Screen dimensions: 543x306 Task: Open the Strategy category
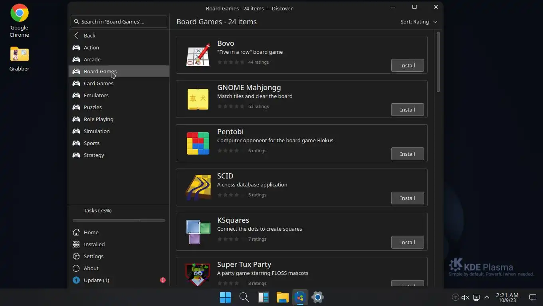(119, 155)
